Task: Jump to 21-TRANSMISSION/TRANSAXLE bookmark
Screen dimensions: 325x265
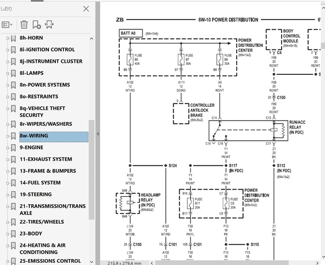Action: [x=52, y=210]
